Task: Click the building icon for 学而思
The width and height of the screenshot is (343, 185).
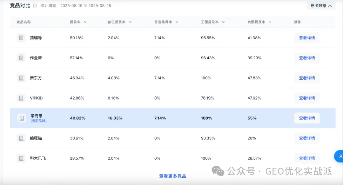Action: [x=22, y=118]
